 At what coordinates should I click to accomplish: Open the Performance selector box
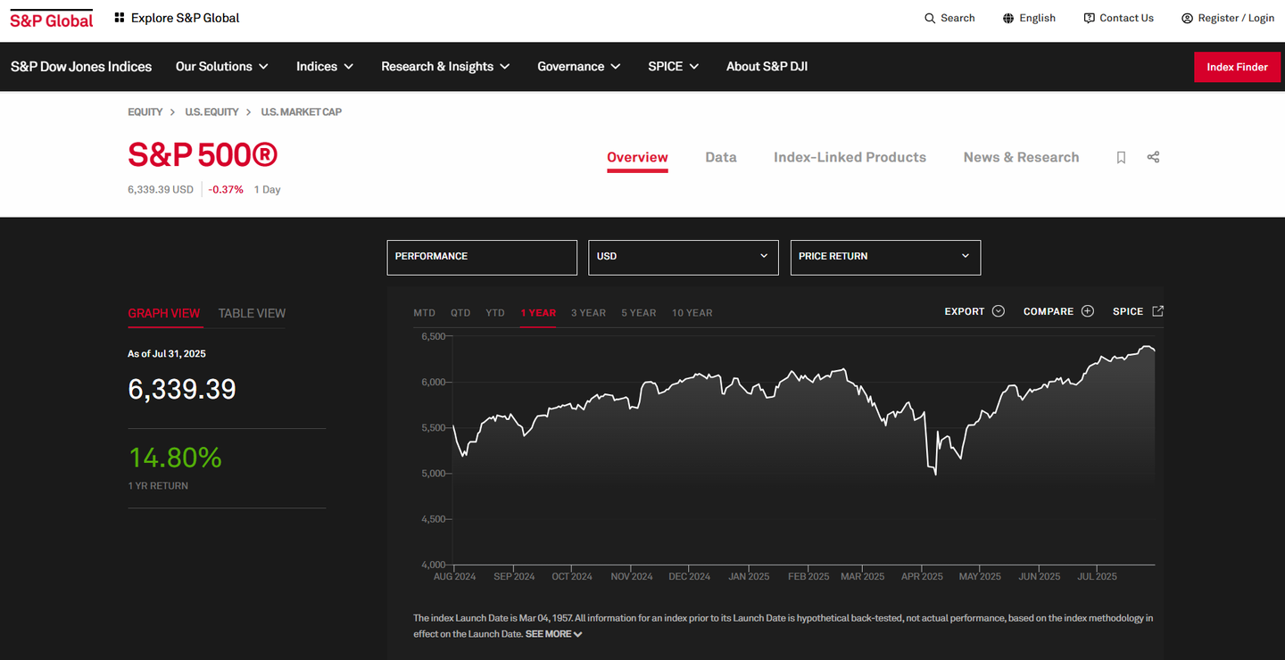(482, 257)
